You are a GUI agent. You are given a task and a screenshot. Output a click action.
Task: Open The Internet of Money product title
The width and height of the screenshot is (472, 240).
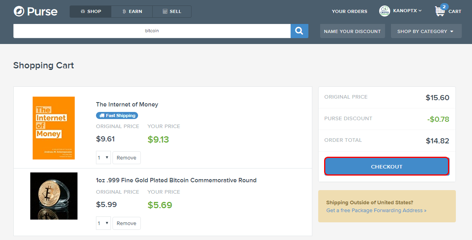tap(127, 104)
